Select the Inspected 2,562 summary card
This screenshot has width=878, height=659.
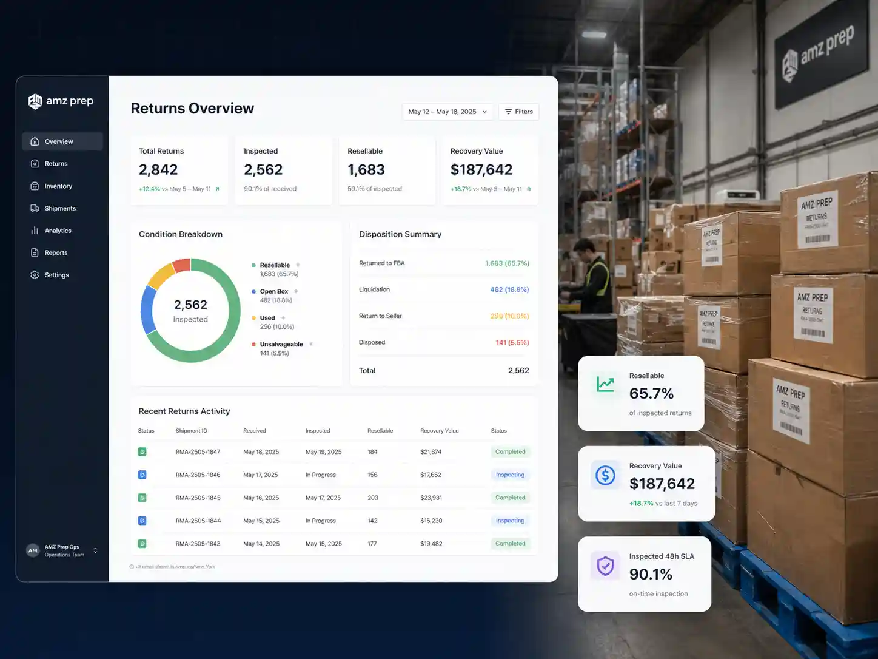(284, 171)
